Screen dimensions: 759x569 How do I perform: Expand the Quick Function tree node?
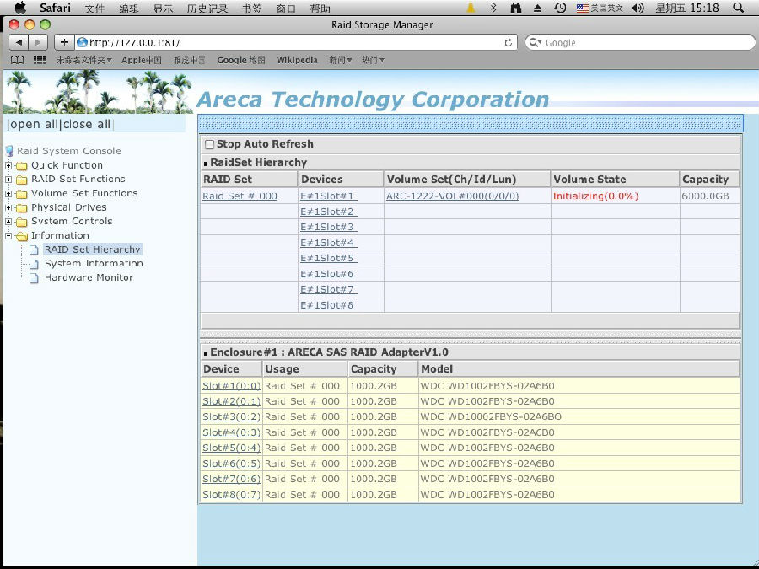(x=8, y=165)
